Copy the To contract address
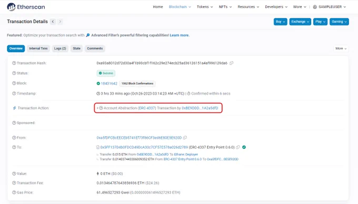 click(x=237, y=147)
